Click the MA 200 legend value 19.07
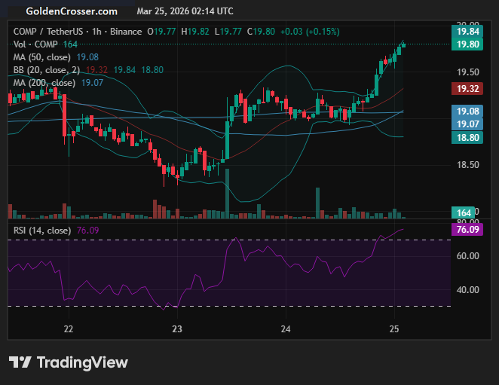The height and width of the screenshot is (385, 499). point(92,83)
